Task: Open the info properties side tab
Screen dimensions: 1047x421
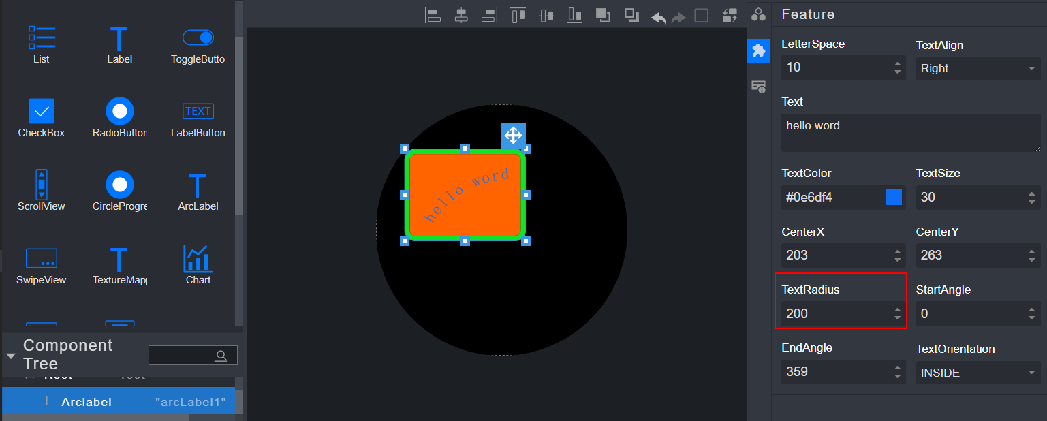Action: pyautogui.click(x=758, y=87)
